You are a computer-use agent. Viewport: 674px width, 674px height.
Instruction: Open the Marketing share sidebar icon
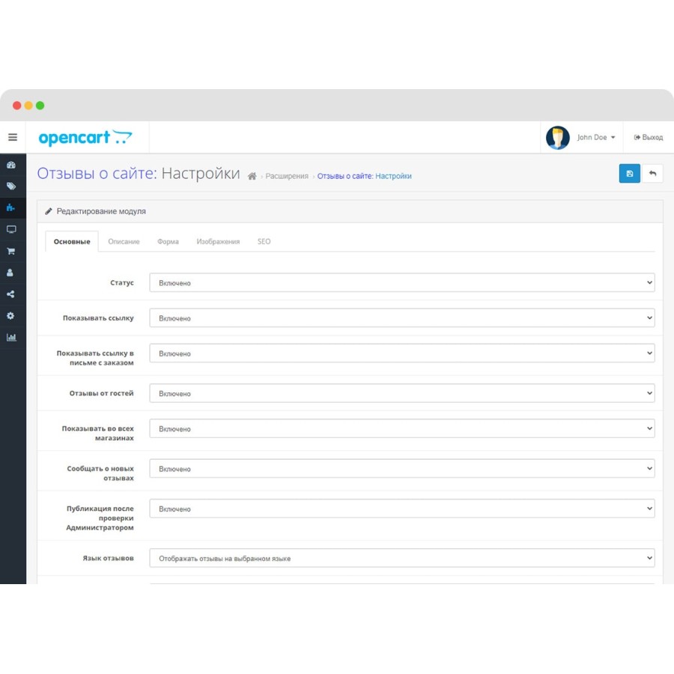point(10,294)
